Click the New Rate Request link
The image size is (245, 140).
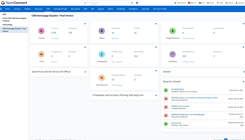click(117, 85)
